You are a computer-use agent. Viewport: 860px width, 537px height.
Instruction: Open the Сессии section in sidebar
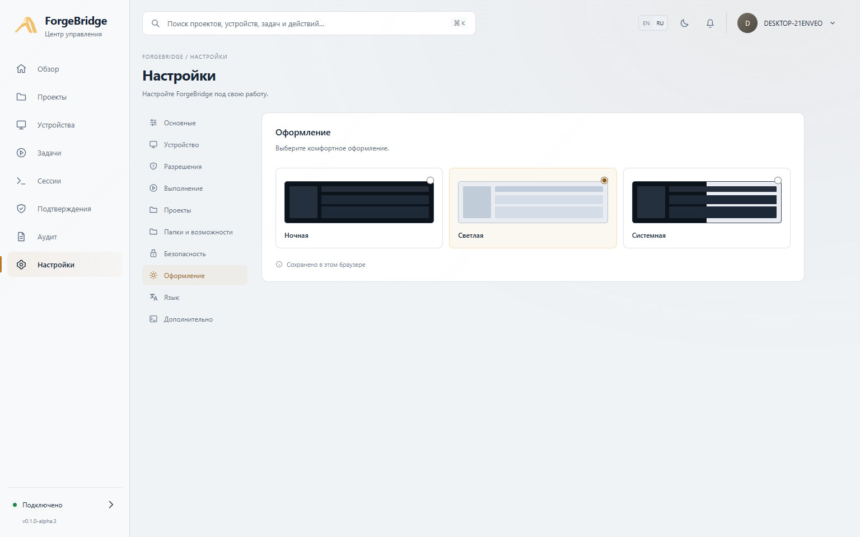[x=64, y=181]
